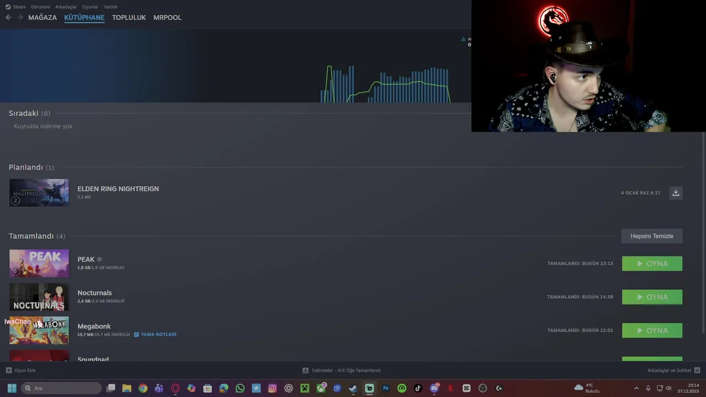706x397 pixels.
Task: Open CapCut from taskbar
Action: click(466, 388)
